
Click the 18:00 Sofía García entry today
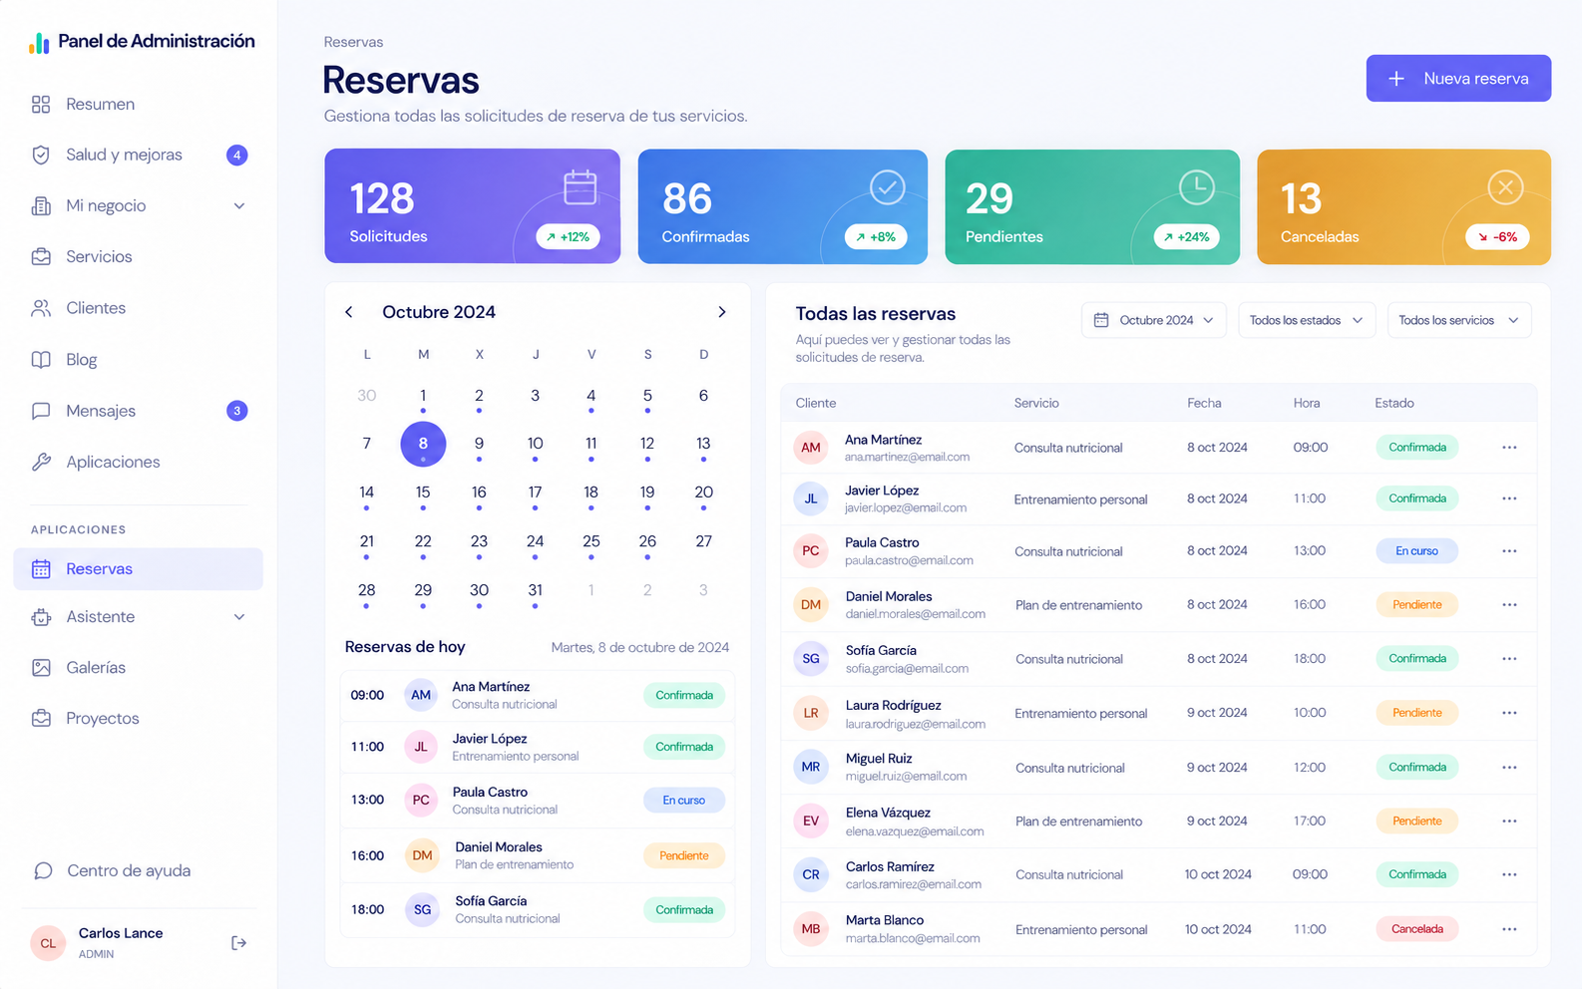[x=537, y=909]
